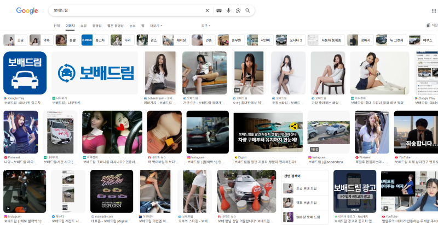Open saved items via the 저장 bookmark icon

(432, 25)
